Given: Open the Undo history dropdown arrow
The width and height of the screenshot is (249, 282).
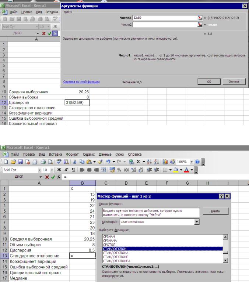Looking at the screenshot, I should click(x=114, y=162).
